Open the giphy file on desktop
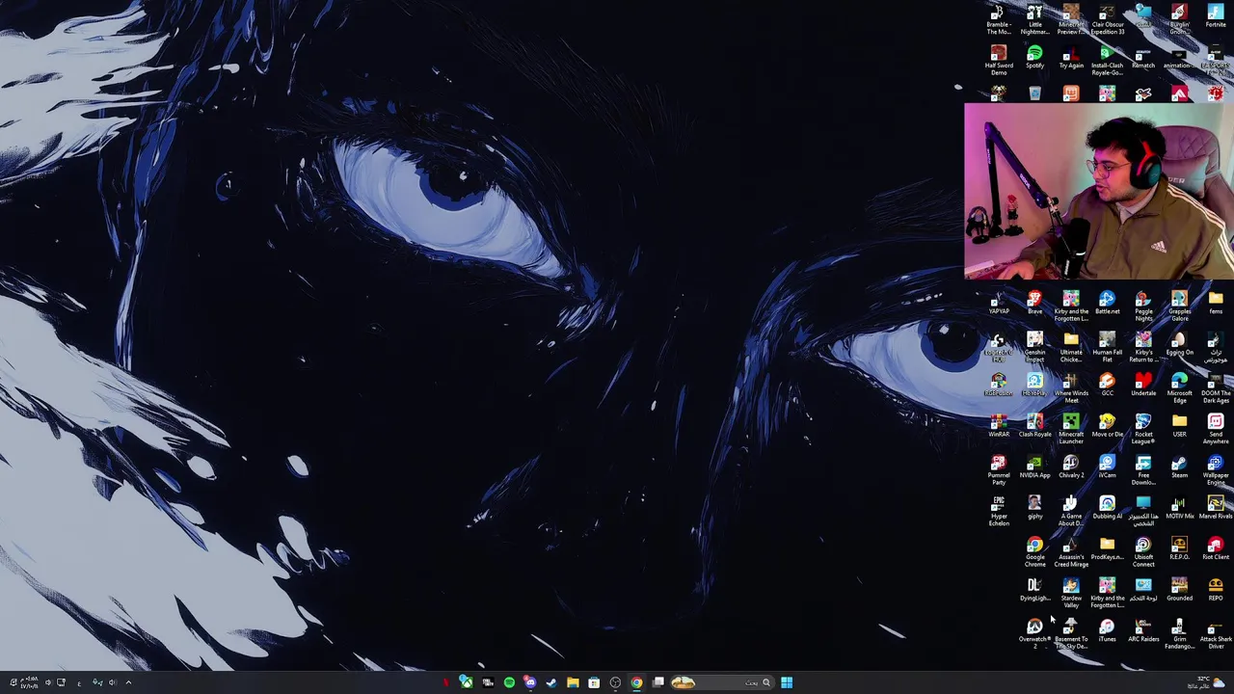The width and height of the screenshot is (1234, 694). click(x=1034, y=508)
